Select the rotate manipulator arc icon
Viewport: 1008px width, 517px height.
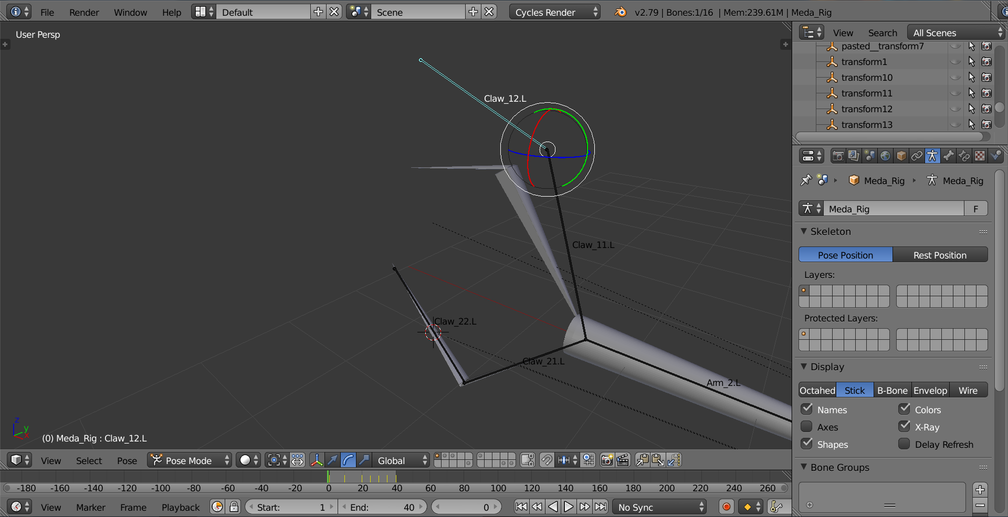(348, 460)
